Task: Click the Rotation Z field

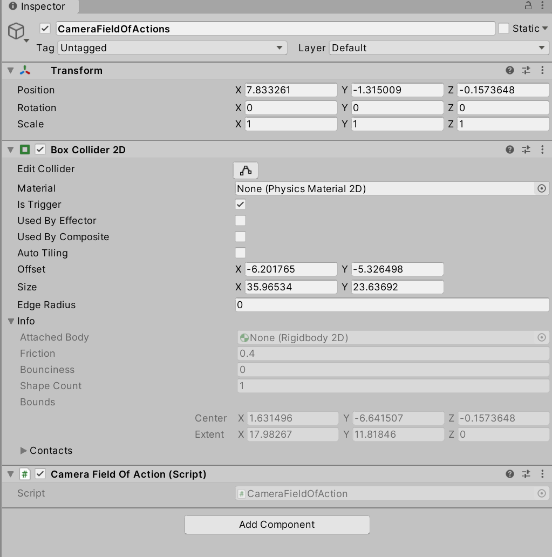Action: pyautogui.click(x=503, y=107)
